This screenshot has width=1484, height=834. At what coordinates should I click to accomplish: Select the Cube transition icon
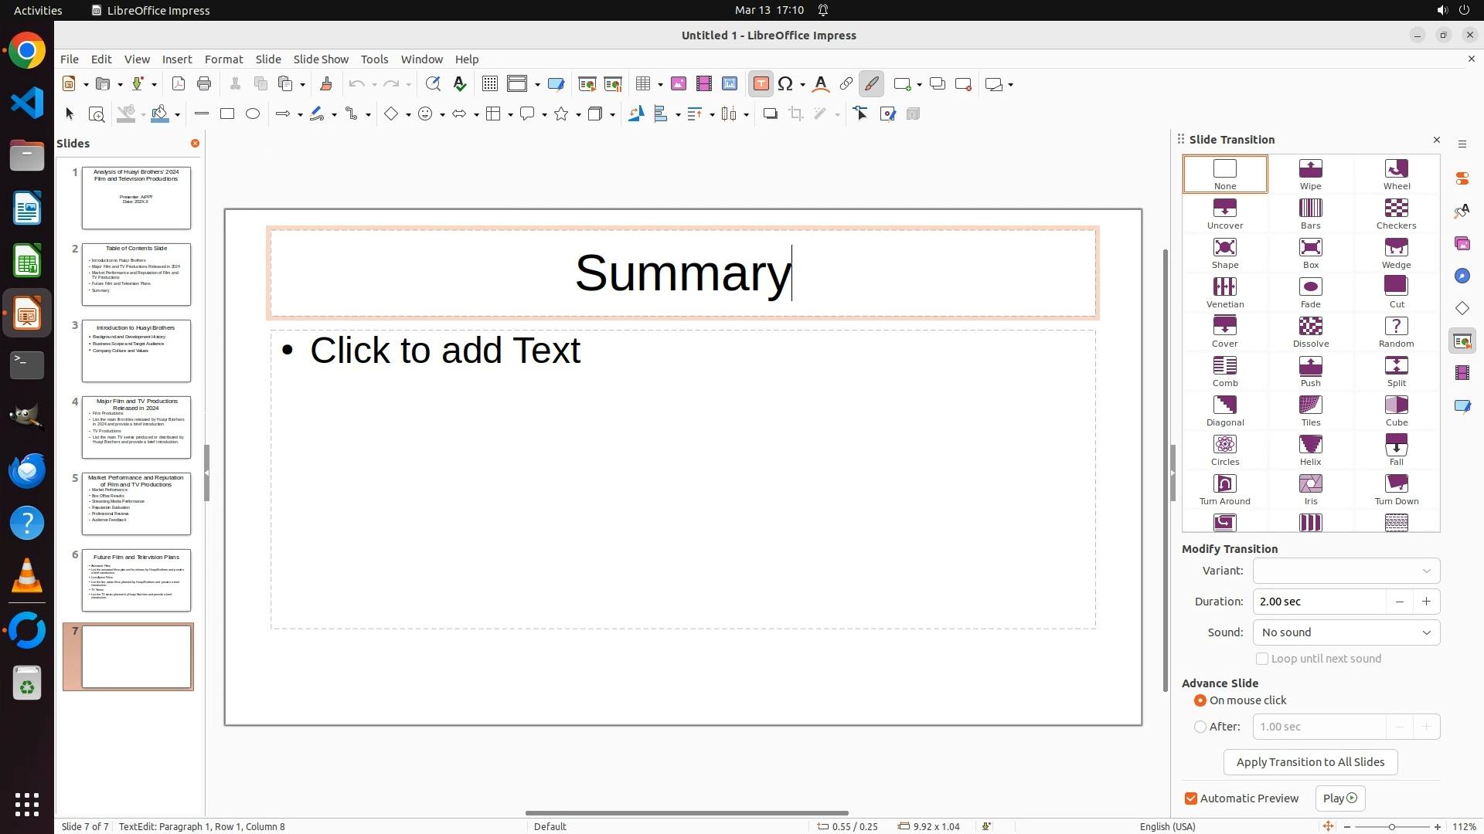[x=1396, y=411]
